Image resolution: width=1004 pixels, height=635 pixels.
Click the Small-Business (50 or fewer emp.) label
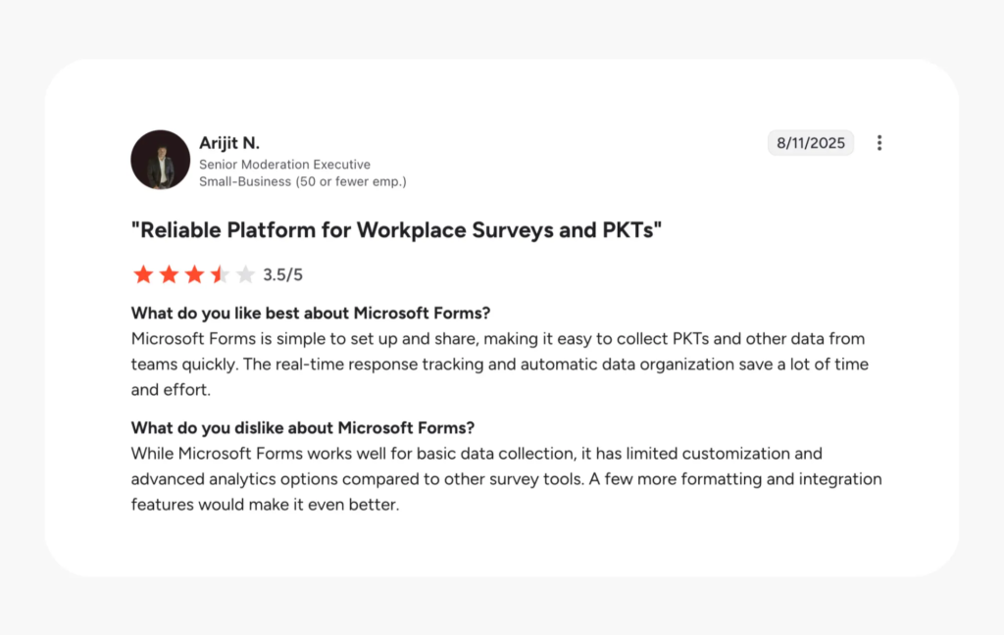click(302, 181)
